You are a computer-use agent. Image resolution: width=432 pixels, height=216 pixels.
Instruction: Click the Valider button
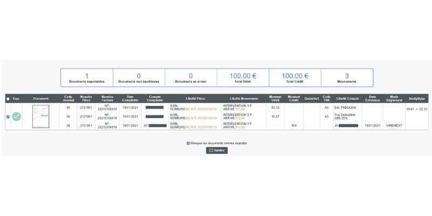[217, 151]
